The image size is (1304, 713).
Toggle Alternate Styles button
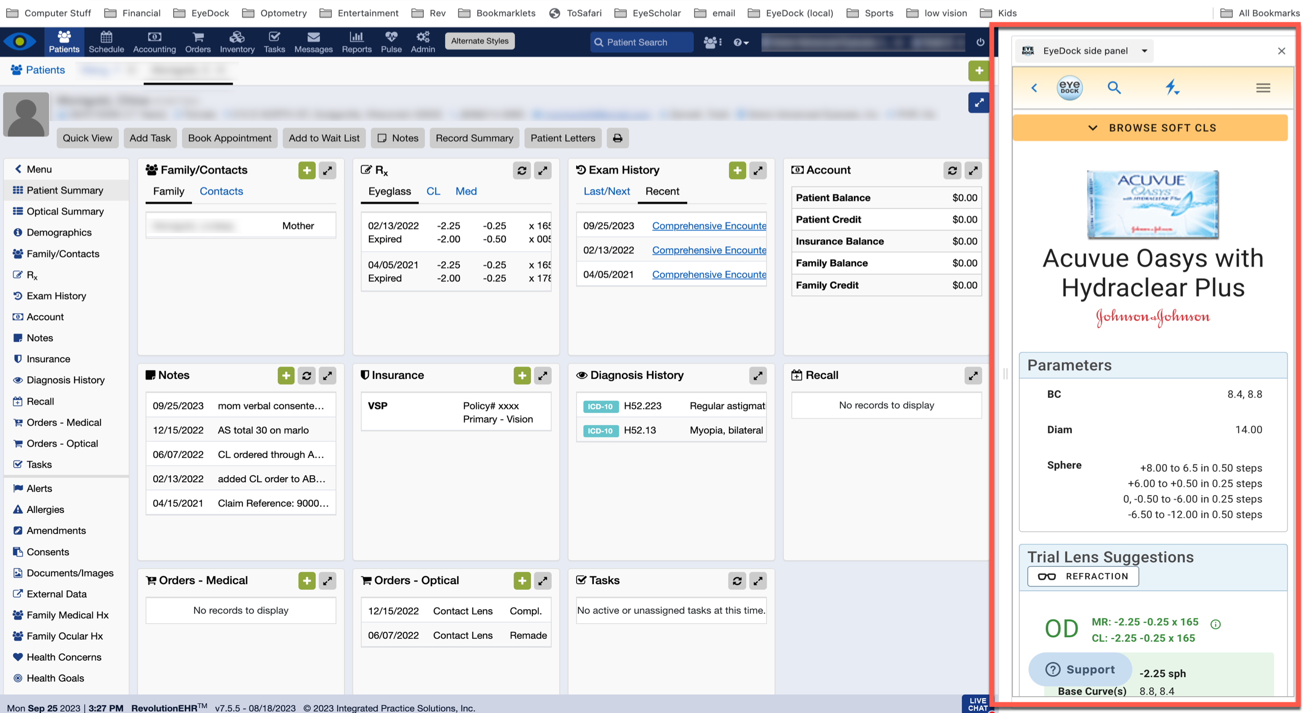point(479,41)
